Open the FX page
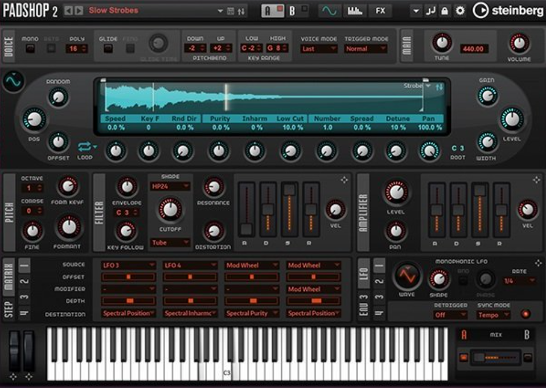 (380, 11)
